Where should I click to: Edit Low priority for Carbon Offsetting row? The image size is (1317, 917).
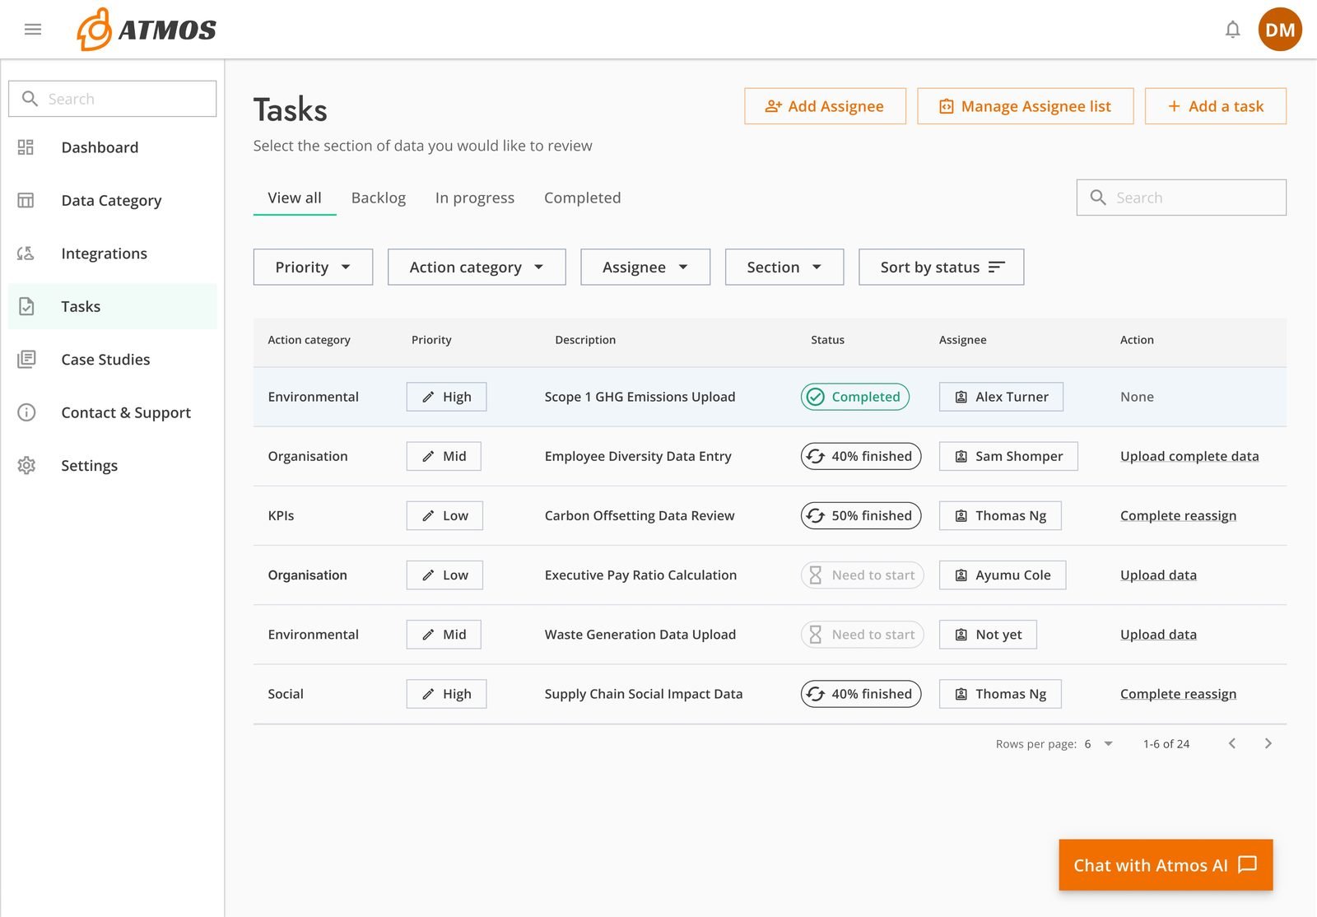(x=444, y=515)
